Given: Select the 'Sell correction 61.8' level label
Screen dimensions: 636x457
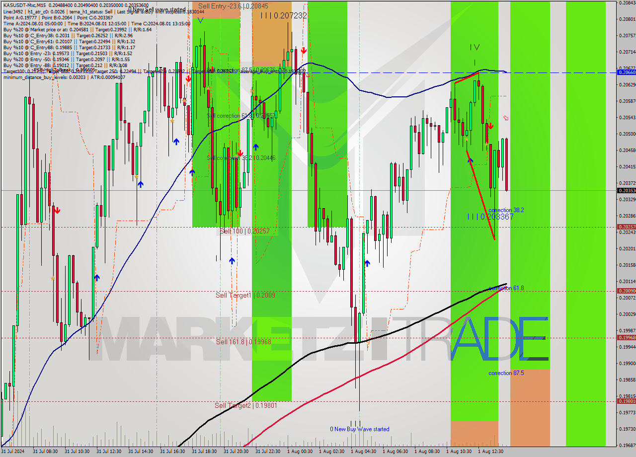Looking at the screenshot, I should [241, 116].
